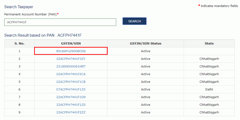Click Chhattisgarh state in row 7
The width and height of the screenshot is (240, 120).
pos(209,97)
